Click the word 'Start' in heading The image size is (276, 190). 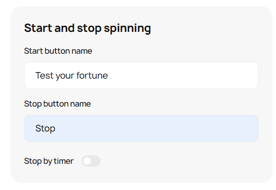coord(38,28)
